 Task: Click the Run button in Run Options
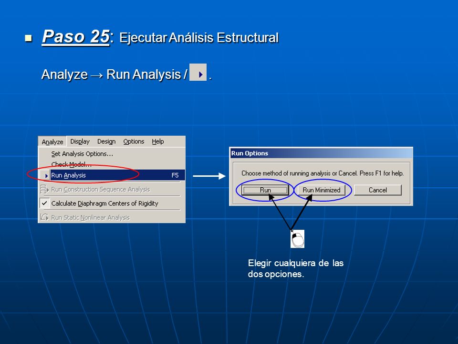pyautogui.click(x=265, y=190)
